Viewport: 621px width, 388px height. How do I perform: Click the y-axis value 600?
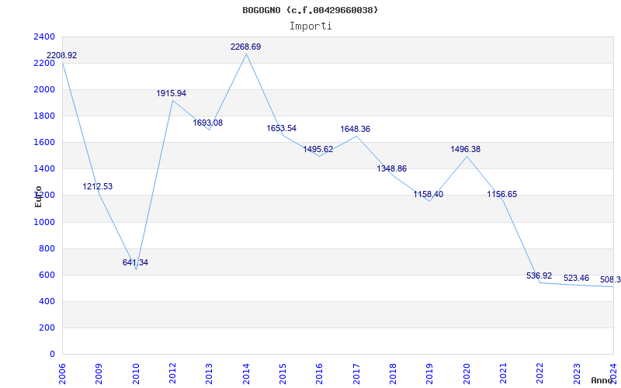(47, 275)
